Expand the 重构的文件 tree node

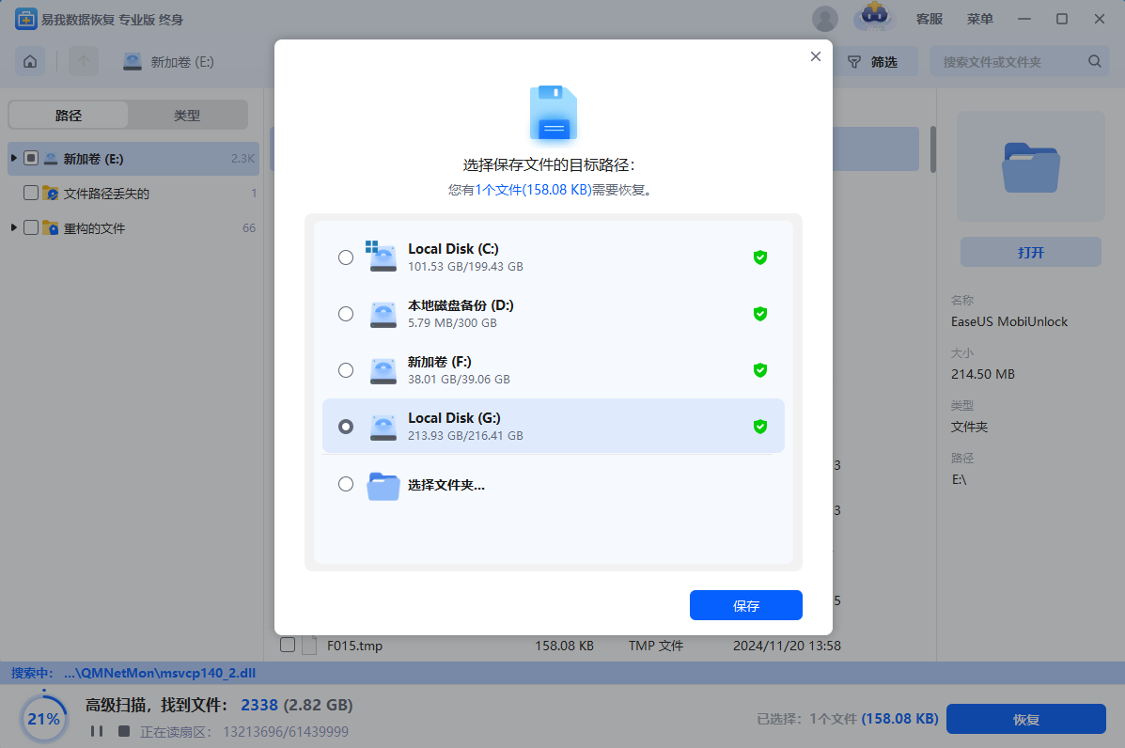pos(14,228)
